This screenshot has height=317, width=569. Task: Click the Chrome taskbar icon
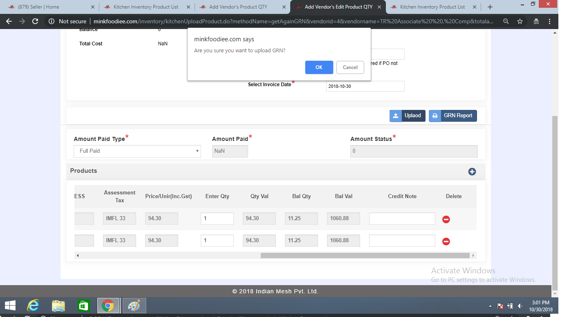108,306
